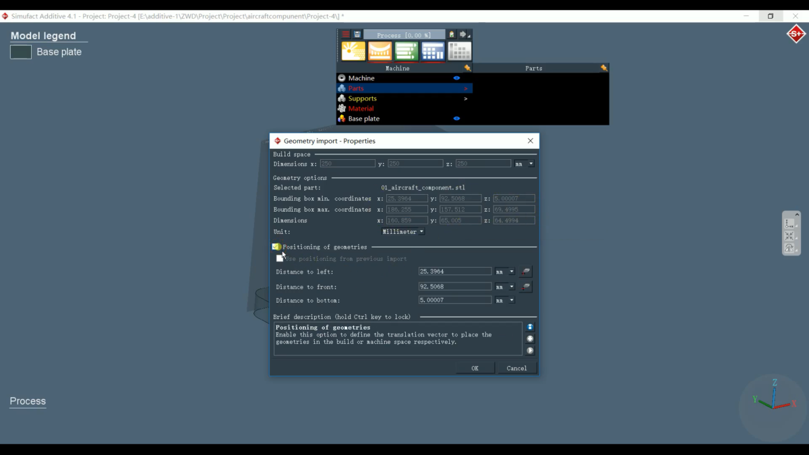Click Cancel in Geometry import dialog
The width and height of the screenshot is (809, 455).
point(516,368)
